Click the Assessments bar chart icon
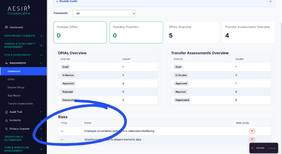This screenshot has height=154, width=282. (x=7, y=63)
